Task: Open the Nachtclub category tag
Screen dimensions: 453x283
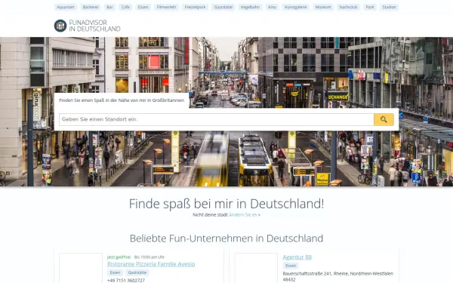Action: (x=348, y=7)
